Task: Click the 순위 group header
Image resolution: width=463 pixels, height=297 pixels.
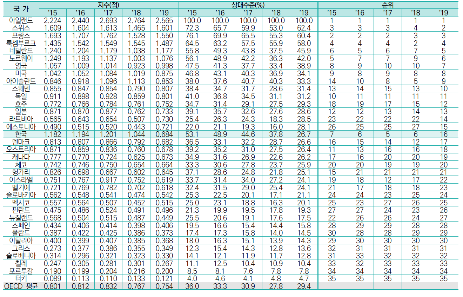Action: tap(388, 5)
